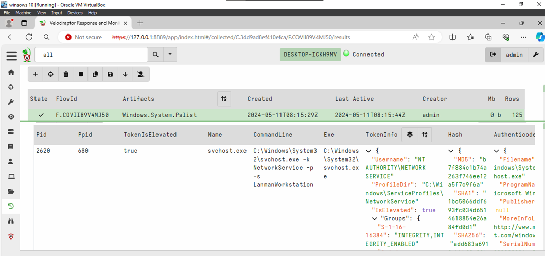Open Hunt Manager crosshair in sidebar
This screenshot has height=256, width=545.
coord(11,87)
